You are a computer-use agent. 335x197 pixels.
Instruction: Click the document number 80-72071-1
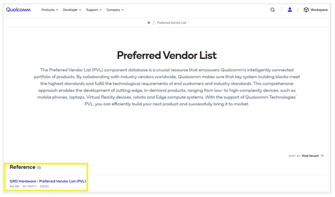click(29, 186)
